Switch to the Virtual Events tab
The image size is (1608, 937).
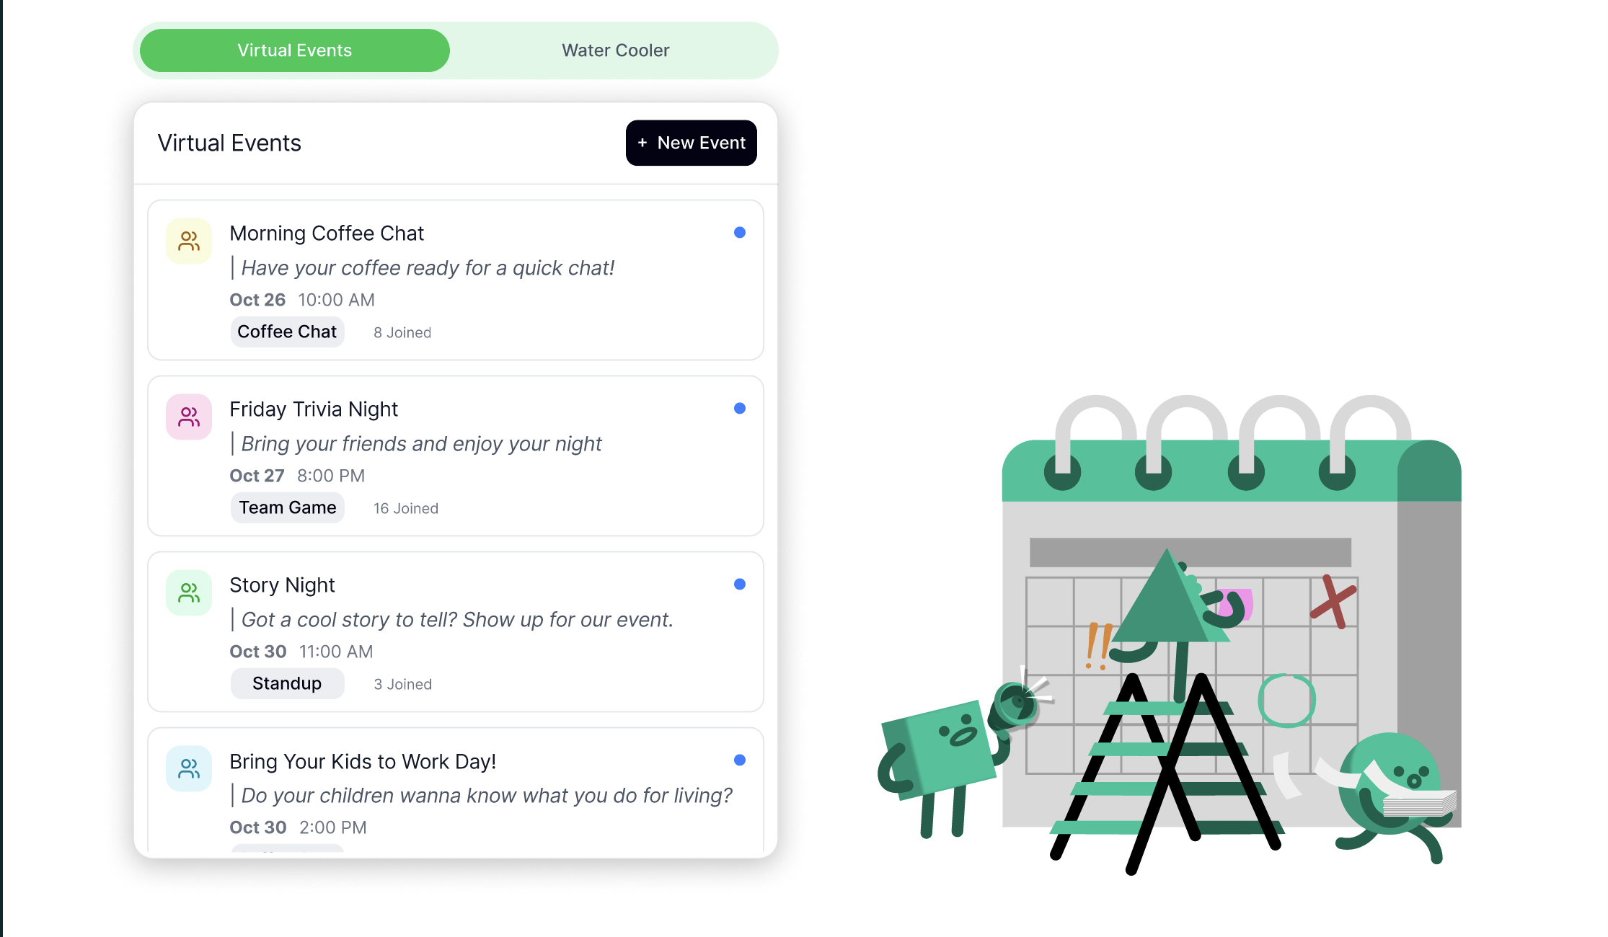tap(295, 50)
